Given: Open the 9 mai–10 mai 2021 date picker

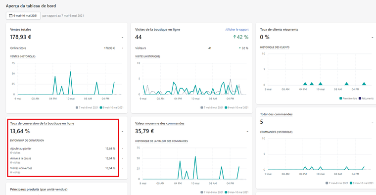Looking at the screenshot, I should click(23, 16).
